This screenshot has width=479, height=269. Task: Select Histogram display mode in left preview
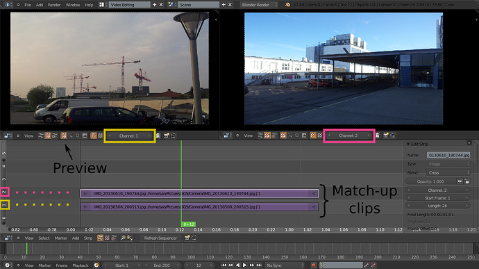(85, 136)
